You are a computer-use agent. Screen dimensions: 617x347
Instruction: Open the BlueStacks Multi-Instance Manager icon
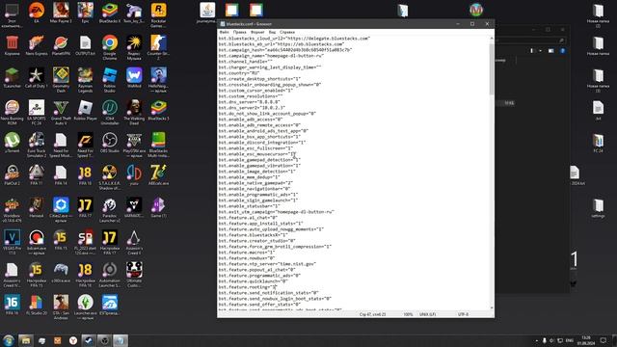(x=158, y=145)
